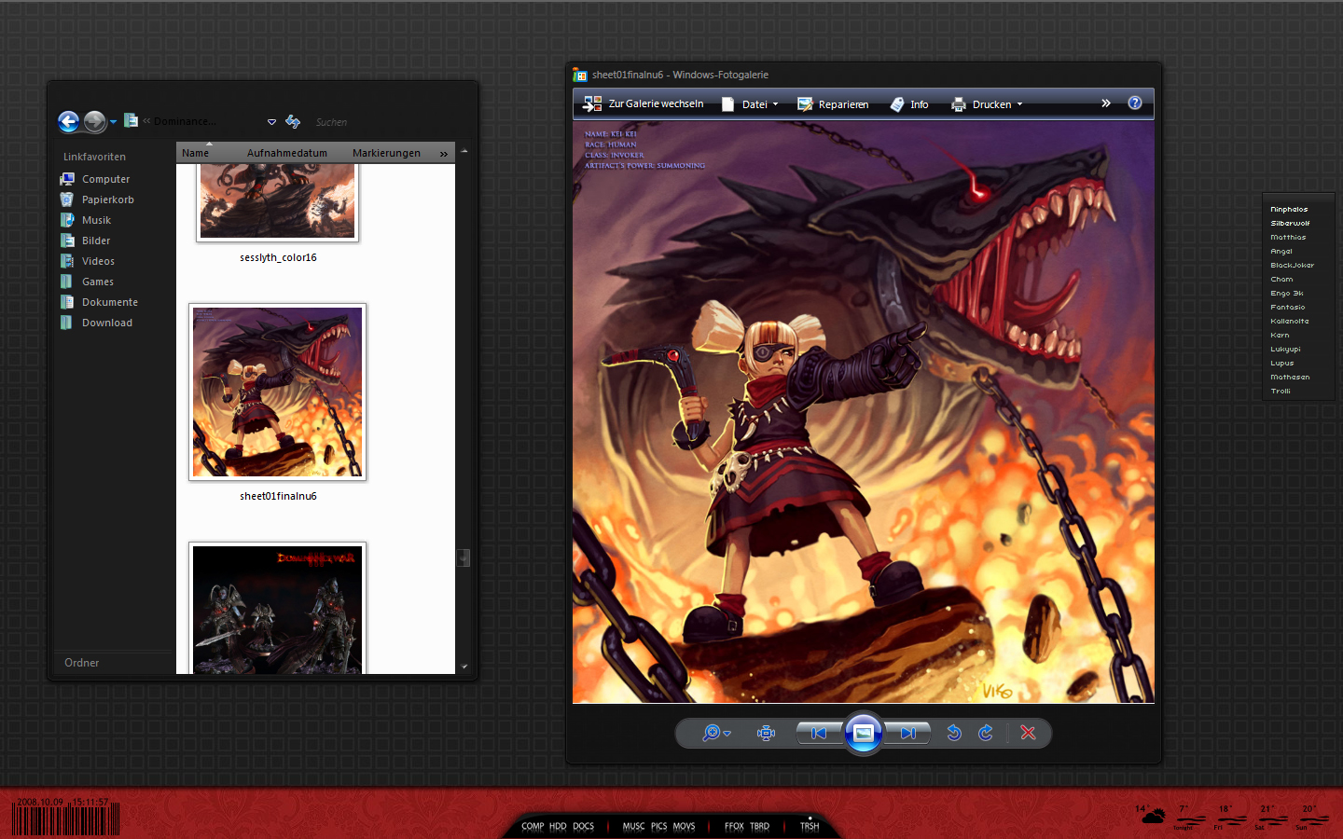
Task: Click the Explorer vertical scrollbar thumb
Action: tap(464, 557)
